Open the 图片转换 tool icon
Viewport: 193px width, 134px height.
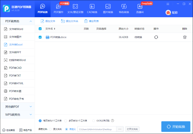pos(108,7)
